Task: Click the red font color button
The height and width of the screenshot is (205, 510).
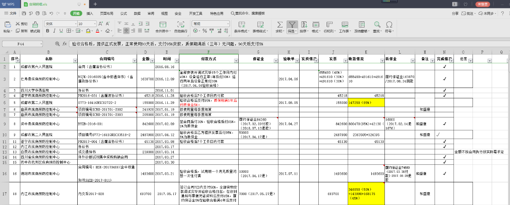Action: click(x=97, y=31)
